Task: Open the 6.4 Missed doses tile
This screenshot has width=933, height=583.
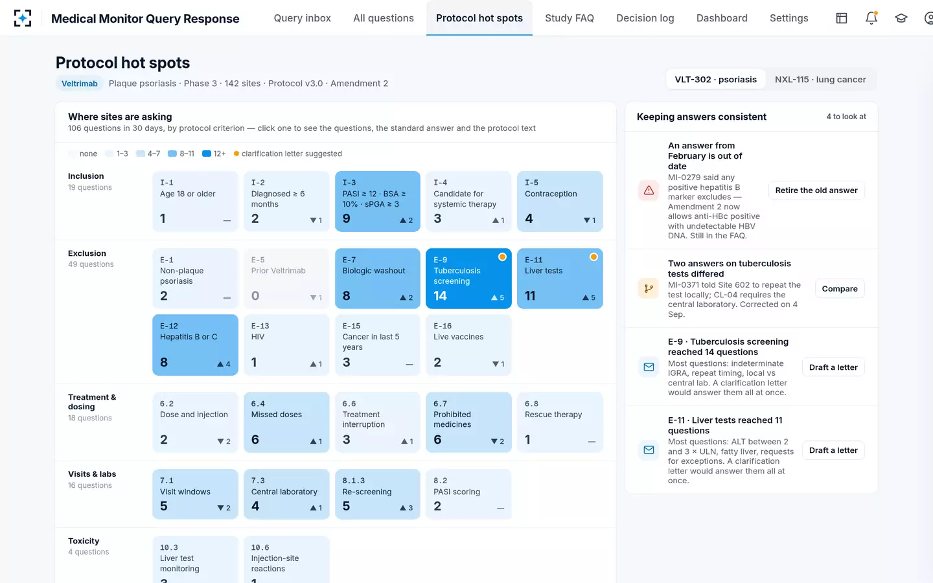Action: click(x=286, y=422)
